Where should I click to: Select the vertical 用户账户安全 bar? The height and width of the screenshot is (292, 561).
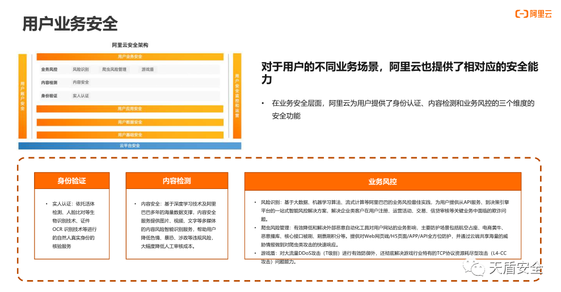click(23, 96)
